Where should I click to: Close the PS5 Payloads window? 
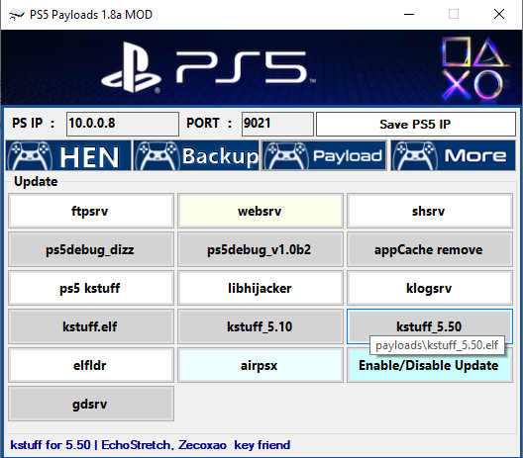pyautogui.click(x=499, y=14)
